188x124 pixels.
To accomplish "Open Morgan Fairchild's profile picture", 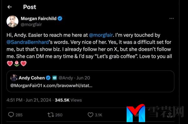I will point(13,22).
